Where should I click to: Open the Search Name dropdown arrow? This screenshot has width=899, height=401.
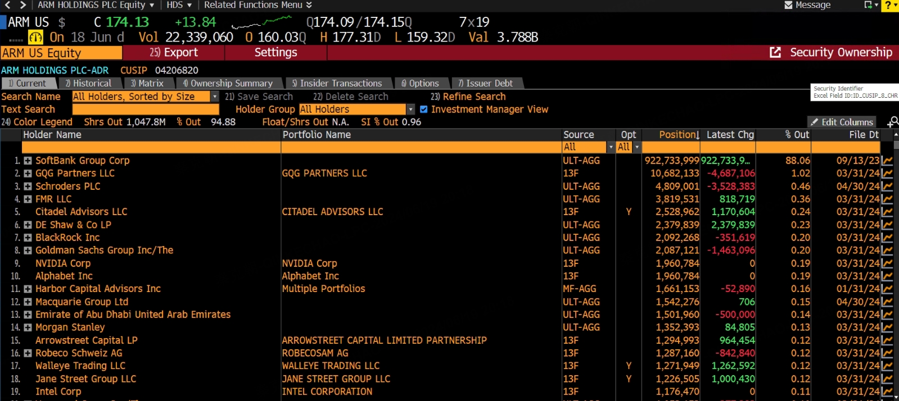click(x=214, y=97)
